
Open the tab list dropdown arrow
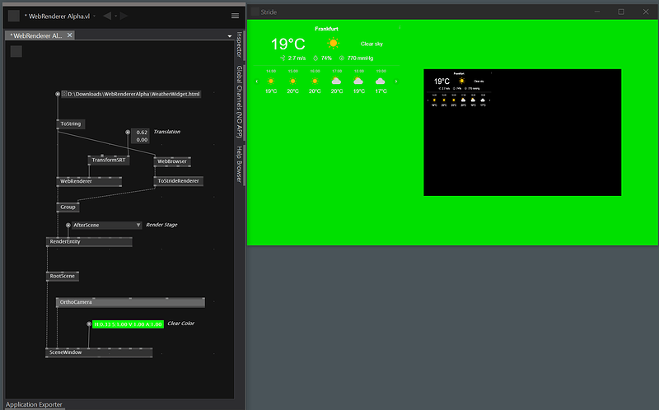230,36
